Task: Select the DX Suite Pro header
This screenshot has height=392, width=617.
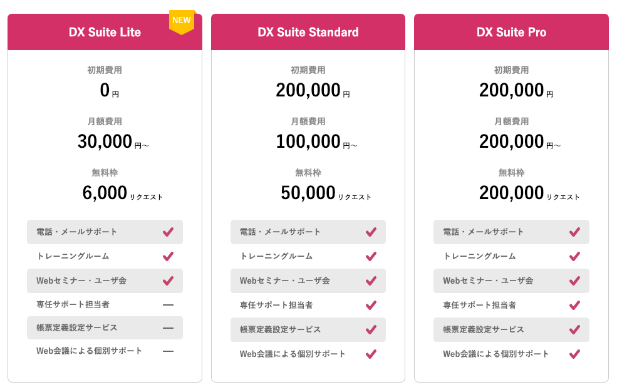Action: [511, 32]
